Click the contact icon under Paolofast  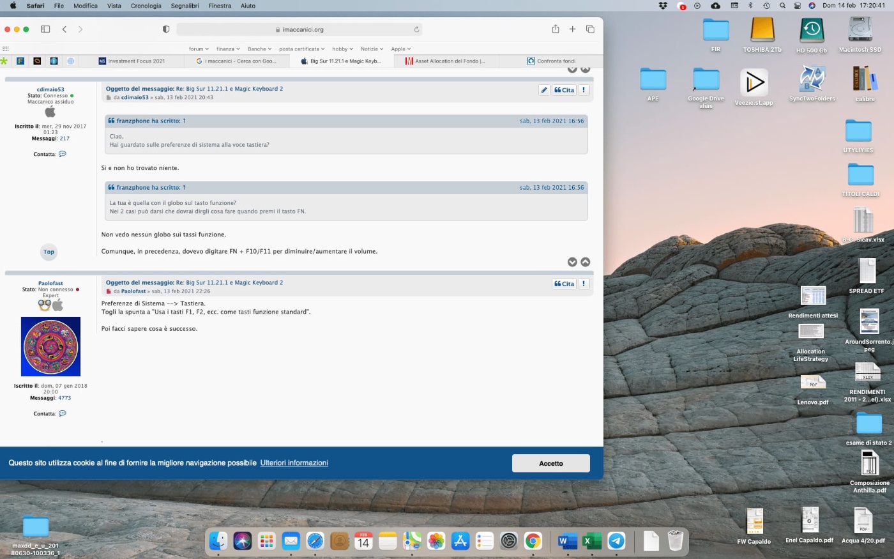63,413
